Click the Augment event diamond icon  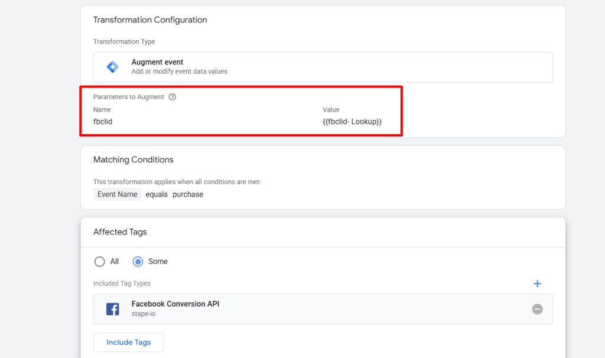click(112, 67)
